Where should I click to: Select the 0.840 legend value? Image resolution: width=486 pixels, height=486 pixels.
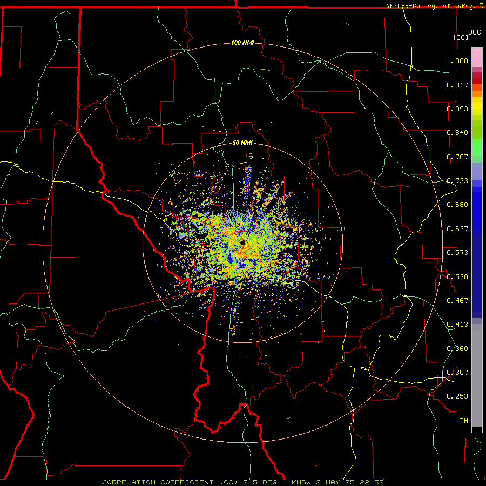(457, 133)
